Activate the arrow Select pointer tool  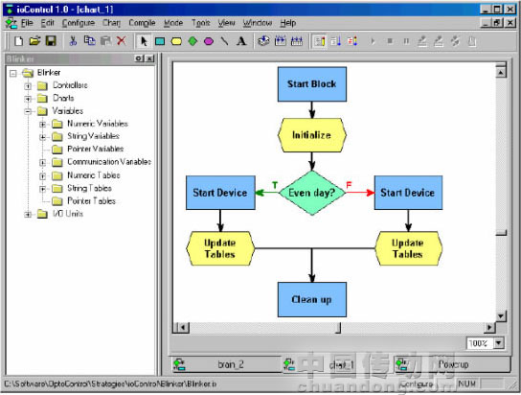[144, 41]
